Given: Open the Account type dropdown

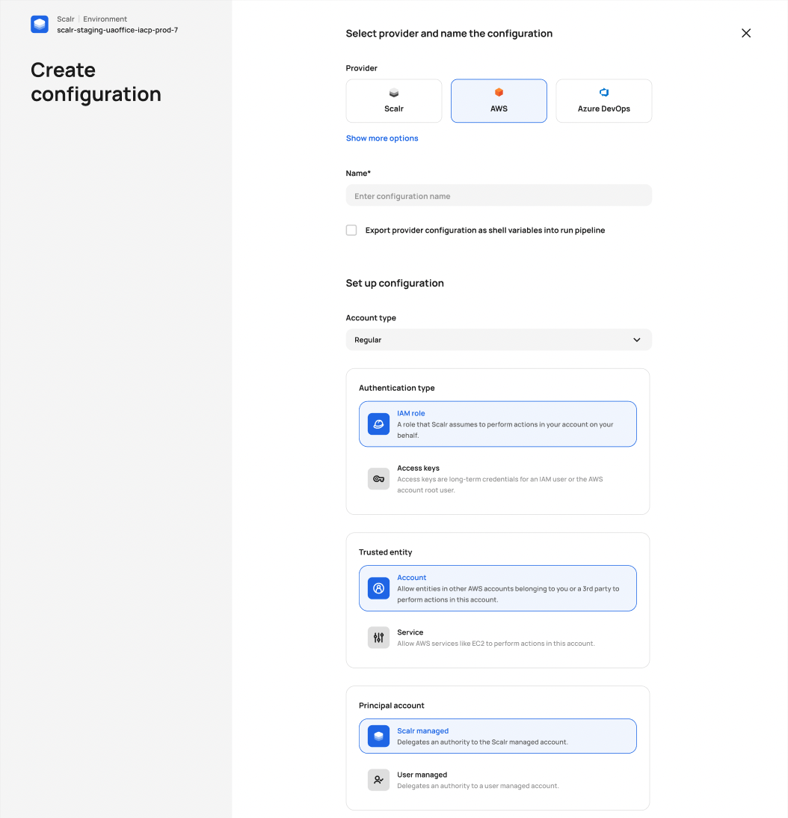Looking at the screenshot, I should point(499,339).
